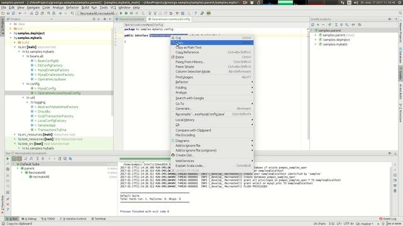Screen dimensions: 403x226
Task: Select Copy in the context menu
Action: tap(212, 43)
